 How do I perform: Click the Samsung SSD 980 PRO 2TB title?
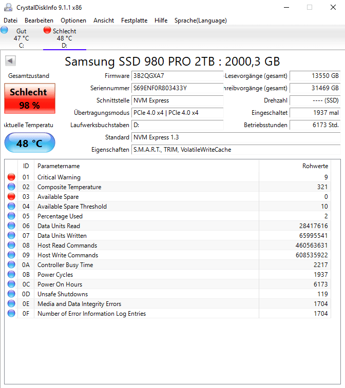(x=172, y=62)
